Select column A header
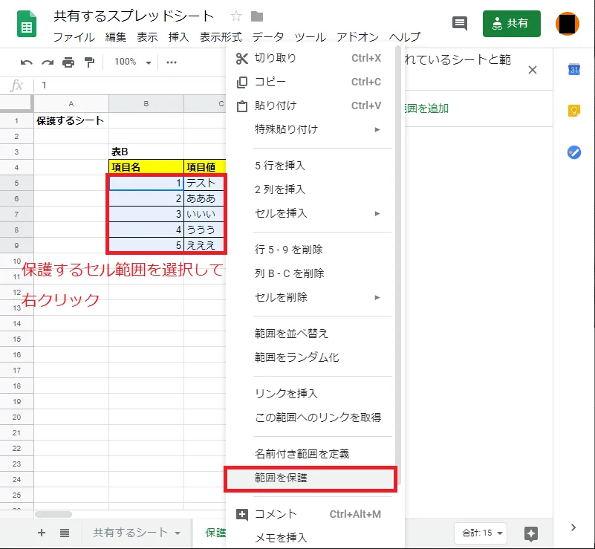595x549 pixels. pos(71,103)
